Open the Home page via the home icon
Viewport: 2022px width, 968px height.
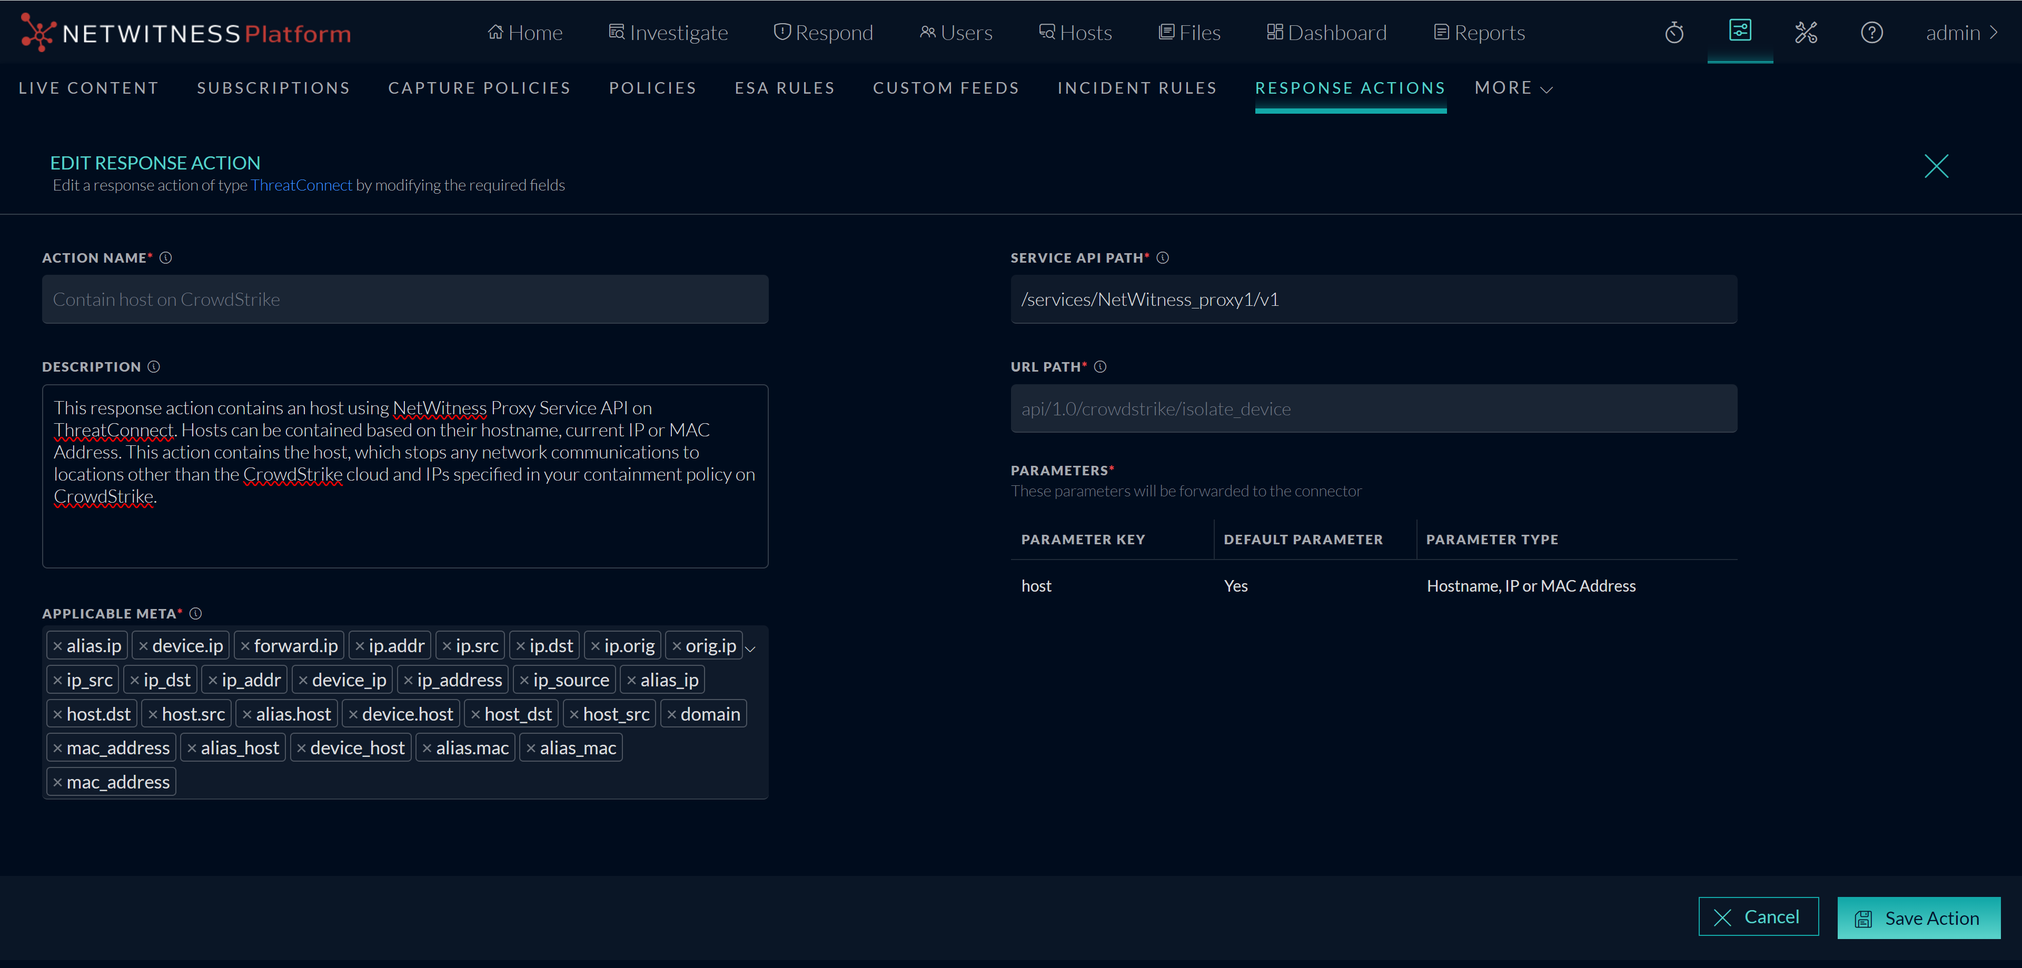[496, 32]
